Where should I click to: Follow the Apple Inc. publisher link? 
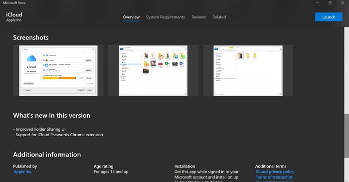[x=23, y=172]
